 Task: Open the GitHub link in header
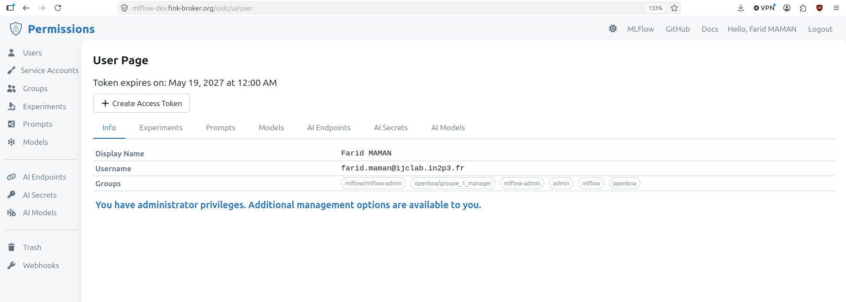pyautogui.click(x=677, y=29)
